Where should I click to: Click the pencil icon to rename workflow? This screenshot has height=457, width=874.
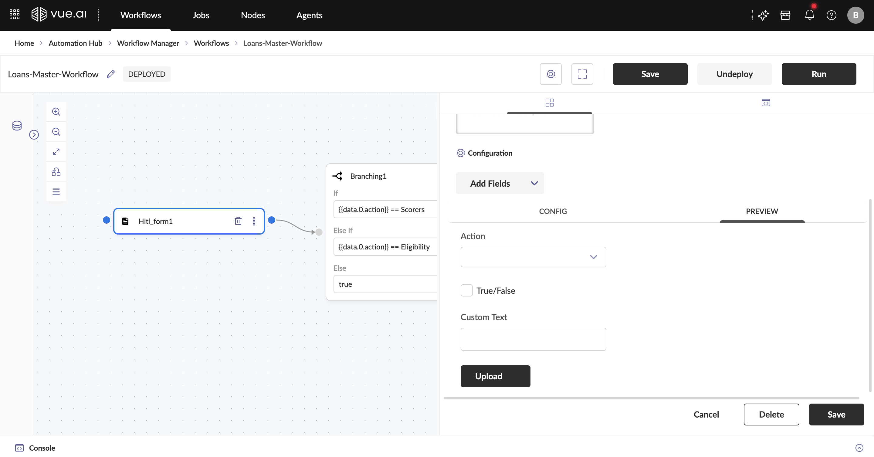point(110,74)
